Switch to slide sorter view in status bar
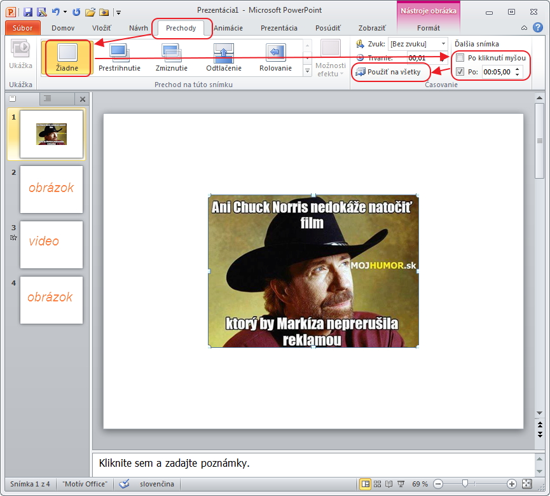The width and height of the screenshot is (550, 496). [x=378, y=484]
